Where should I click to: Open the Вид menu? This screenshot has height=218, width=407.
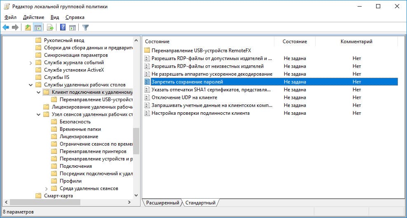point(55,17)
